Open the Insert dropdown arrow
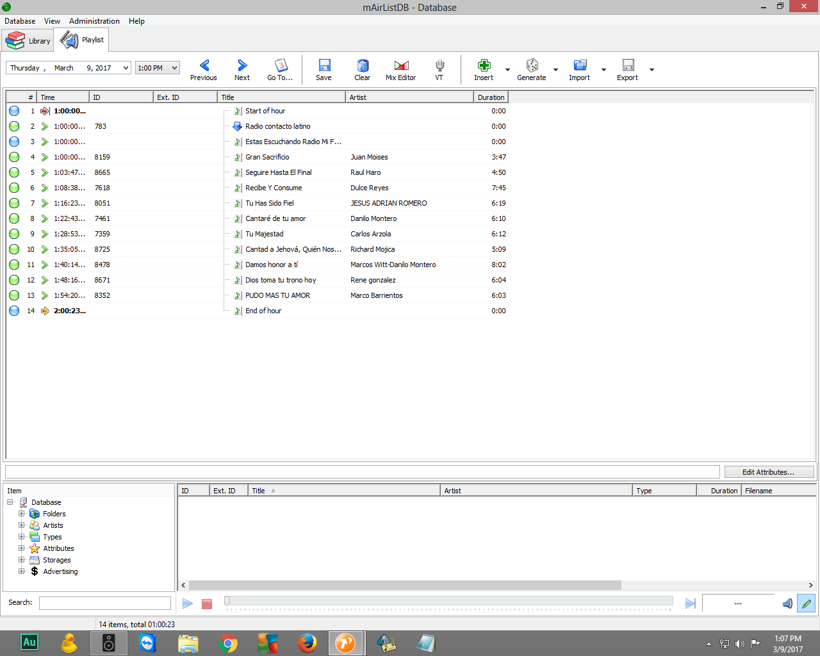 507,70
